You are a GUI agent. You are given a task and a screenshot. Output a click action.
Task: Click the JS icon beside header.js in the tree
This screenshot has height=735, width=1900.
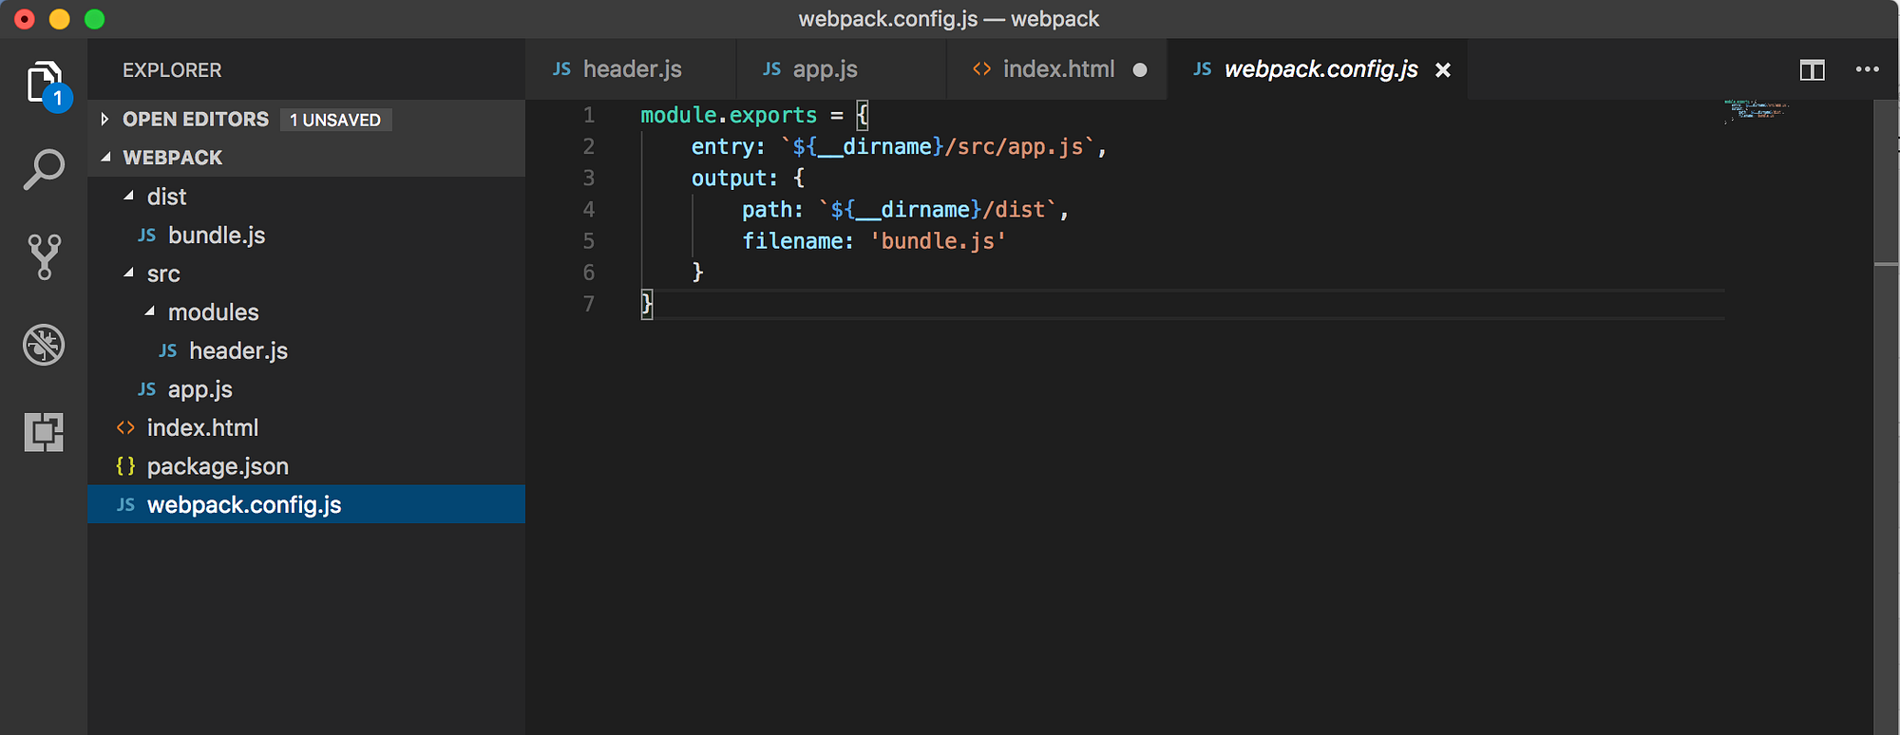coord(167,351)
